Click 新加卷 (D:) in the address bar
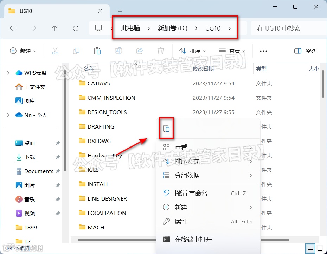This screenshot has width=327, height=254. (173, 28)
